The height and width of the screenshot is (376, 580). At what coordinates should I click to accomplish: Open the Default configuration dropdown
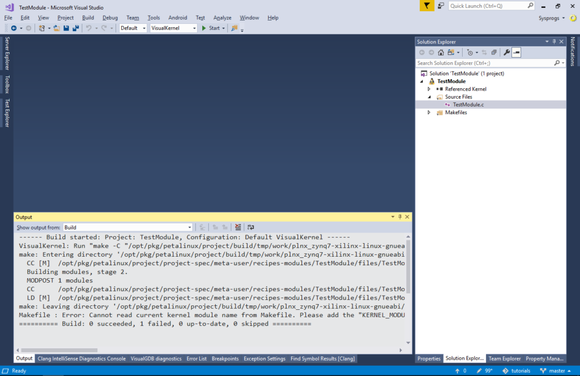click(133, 28)
